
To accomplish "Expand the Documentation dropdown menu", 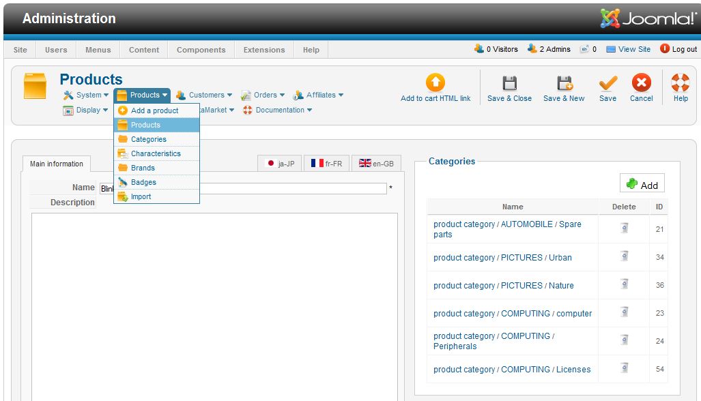I will (278, 110).
